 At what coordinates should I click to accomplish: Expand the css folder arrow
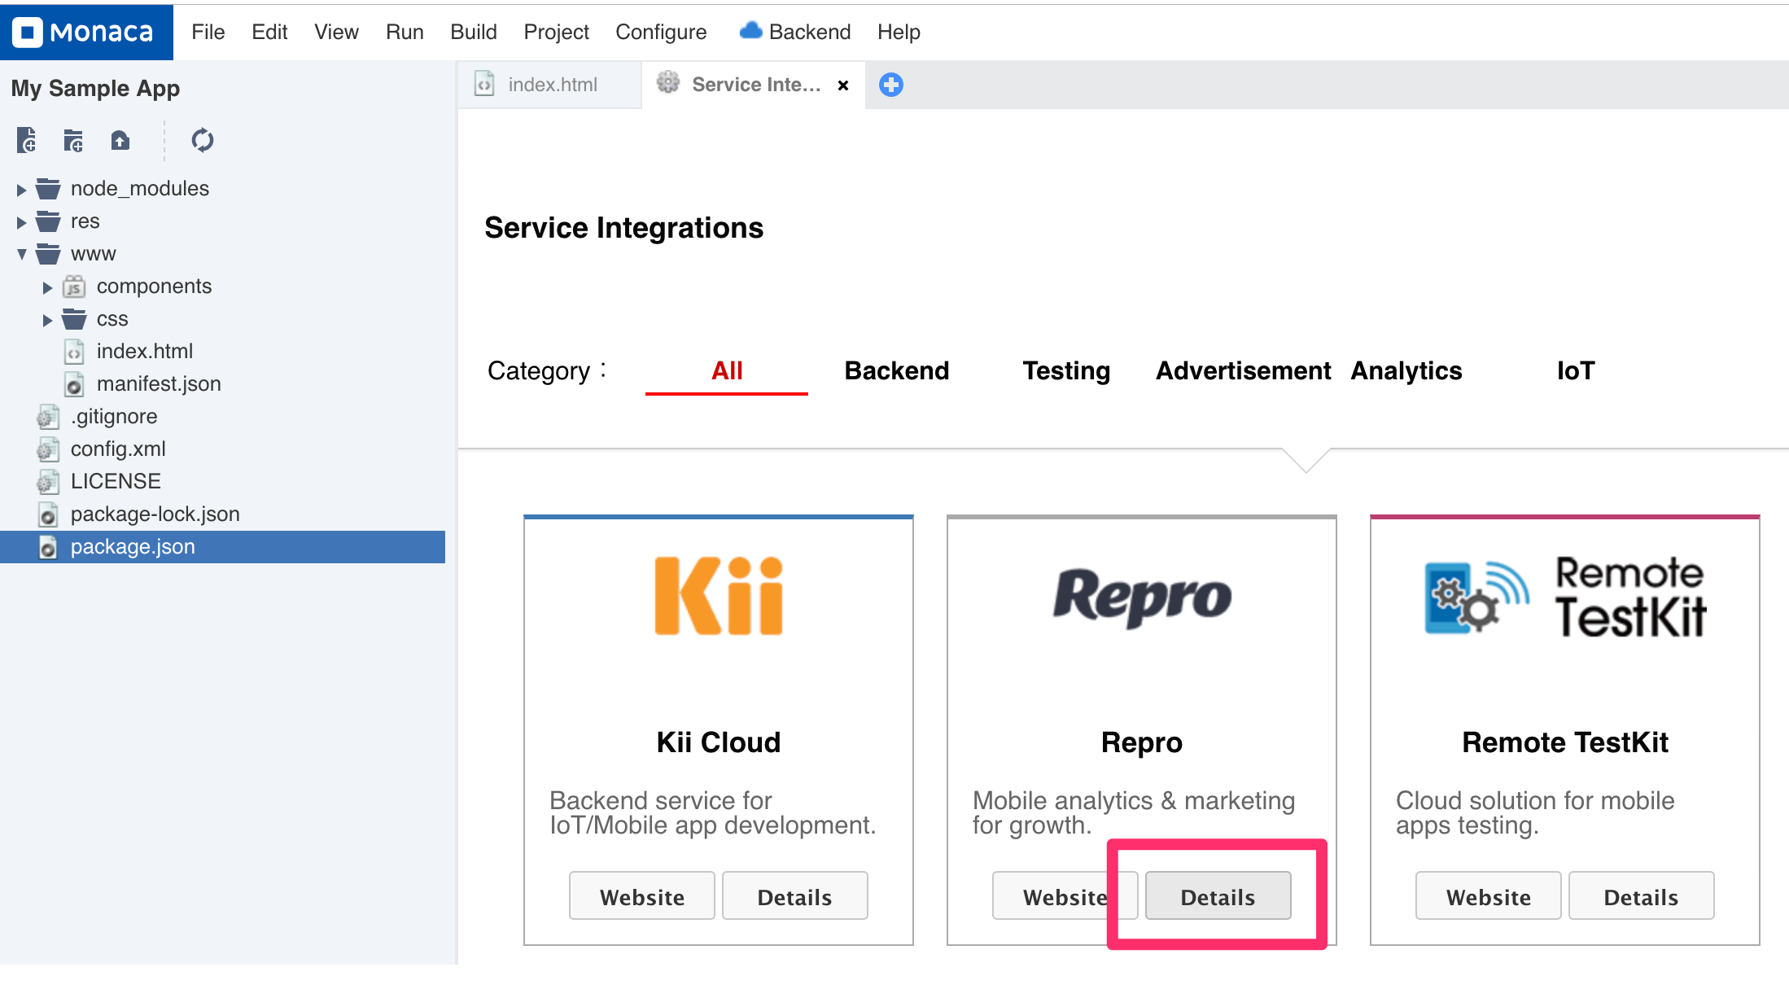coord(47,320)
